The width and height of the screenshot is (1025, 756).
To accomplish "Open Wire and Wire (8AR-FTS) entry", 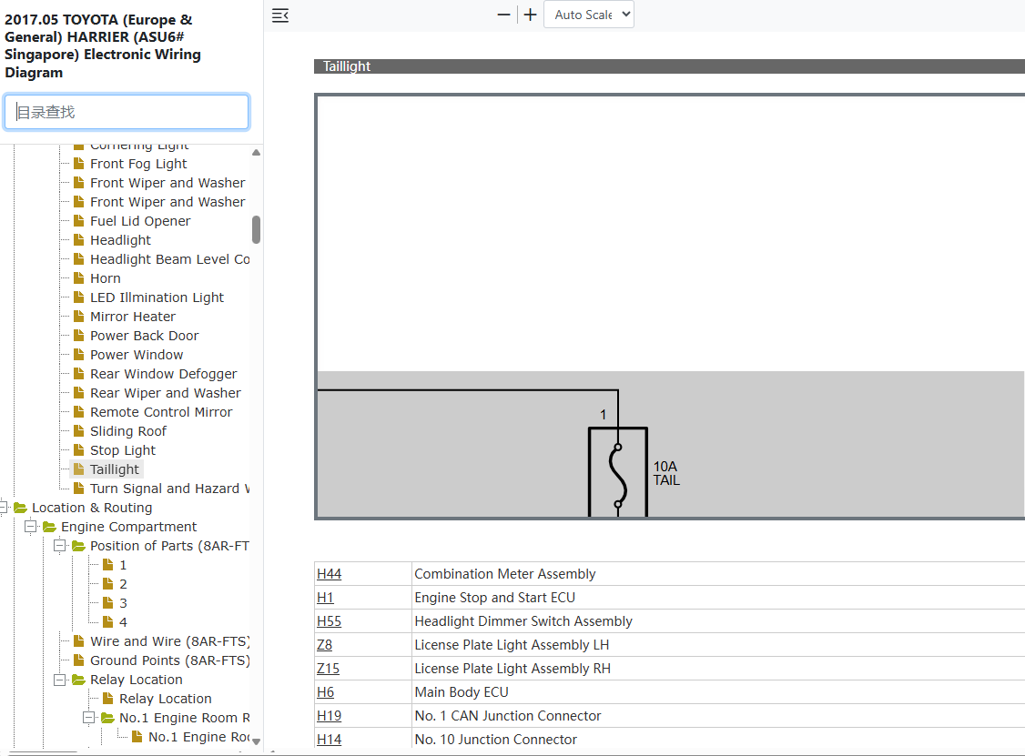I will click(x=170, y=641).
